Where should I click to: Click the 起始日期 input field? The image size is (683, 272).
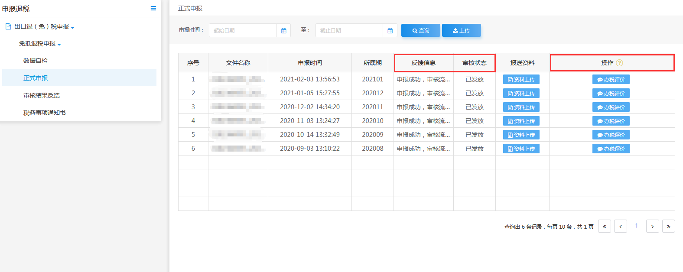click(243, 30)
